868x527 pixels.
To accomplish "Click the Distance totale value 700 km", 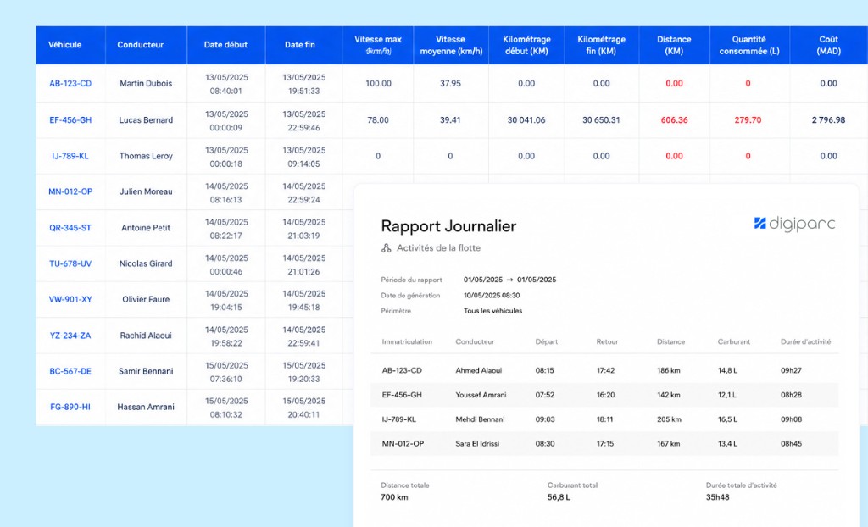I will [394, 497].
